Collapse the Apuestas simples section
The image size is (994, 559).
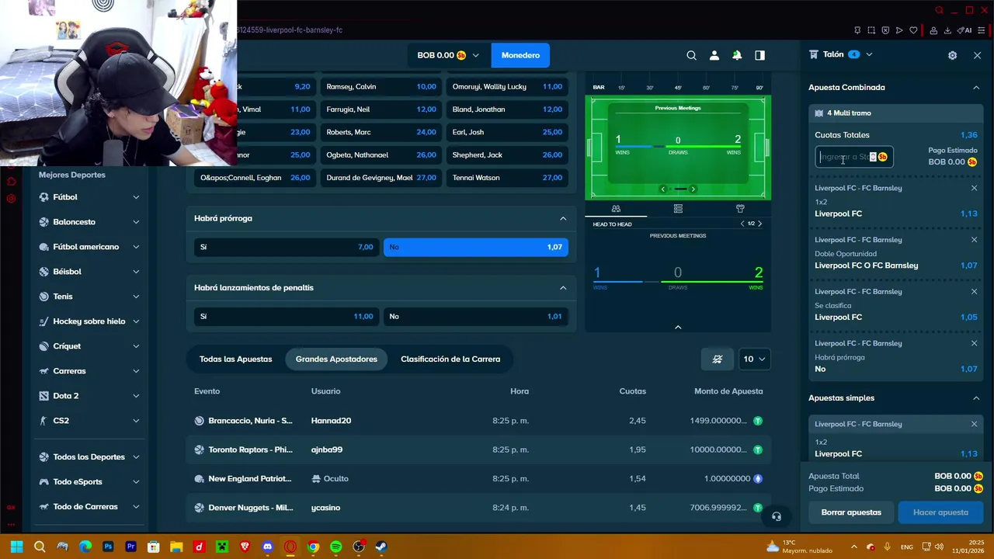pyautogui.click(x=976, y=398)
